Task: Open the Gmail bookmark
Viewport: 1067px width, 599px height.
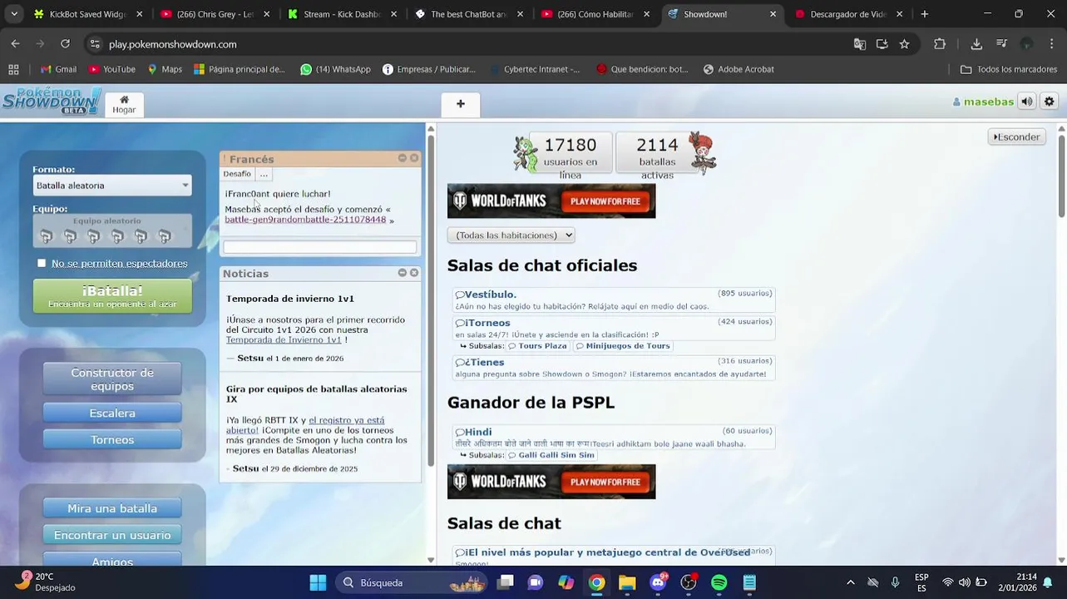Action: (58, 69)
